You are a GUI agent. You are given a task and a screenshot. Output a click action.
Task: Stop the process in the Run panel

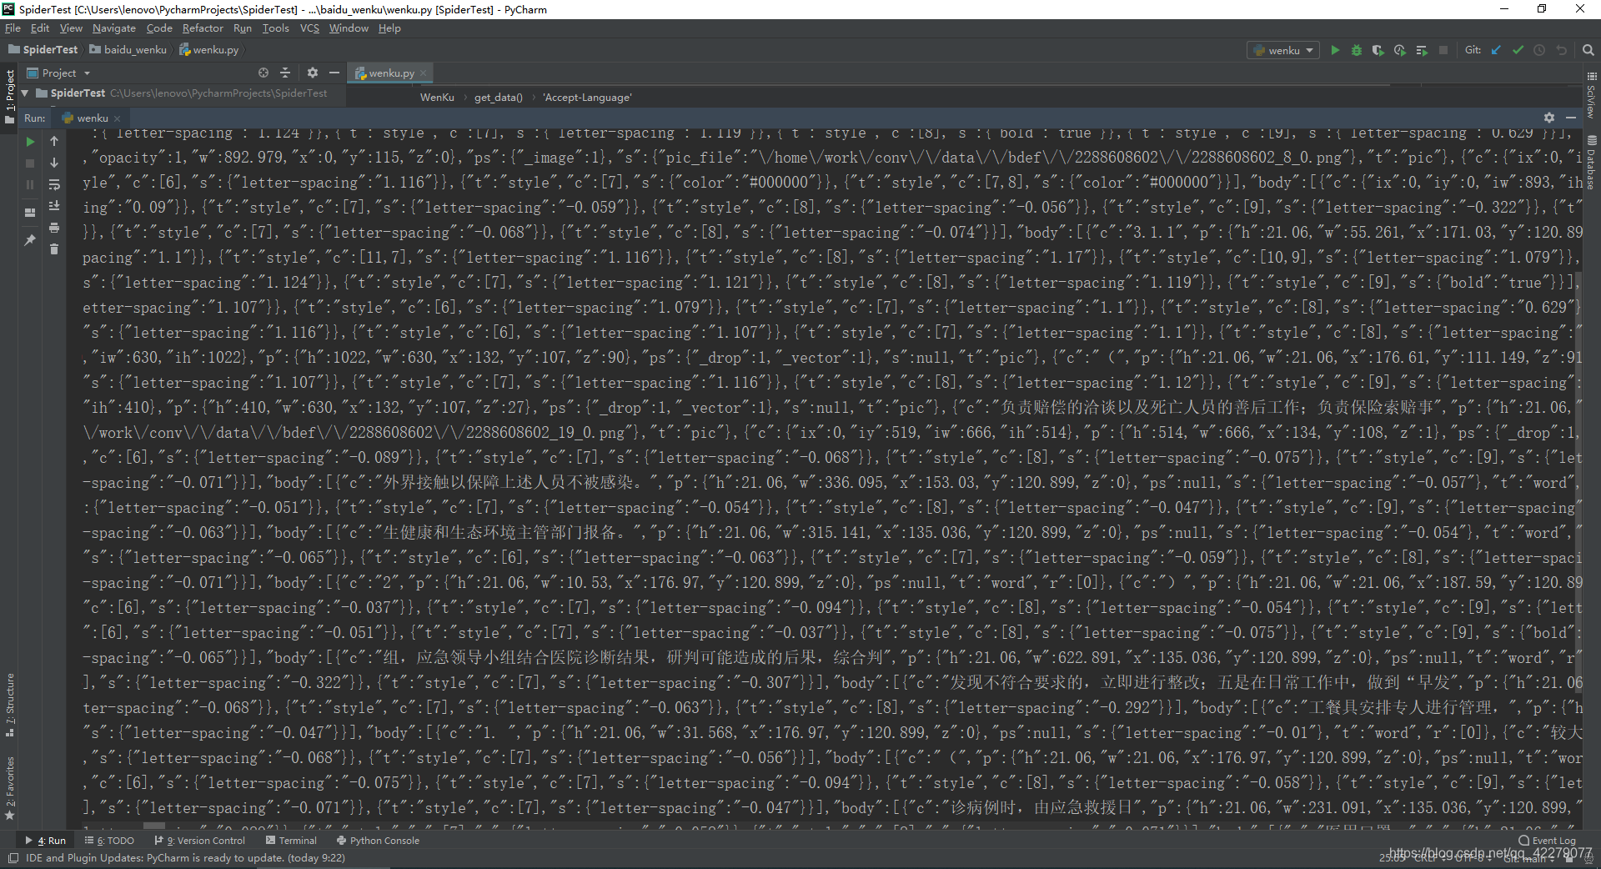pyautogui.click(x=31, y=163)
